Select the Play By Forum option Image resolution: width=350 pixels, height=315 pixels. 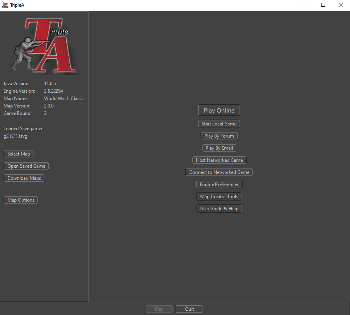pyautogui.click(x=219, y=136)
